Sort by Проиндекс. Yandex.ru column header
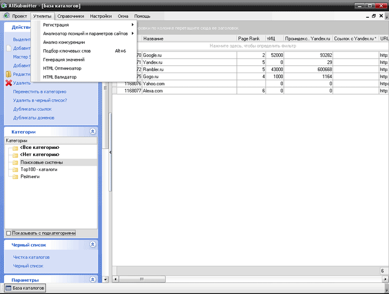Image resolution: width=389 pixels, height=294 pixels. [308, 39]
